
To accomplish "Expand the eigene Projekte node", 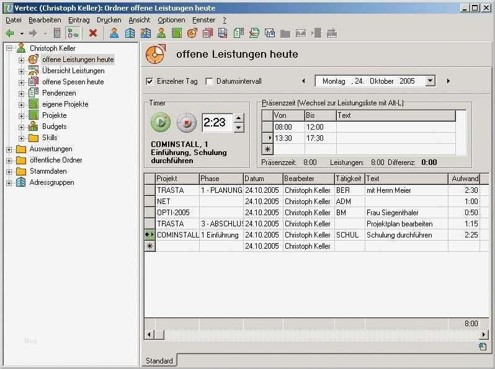I will point(21,105).
